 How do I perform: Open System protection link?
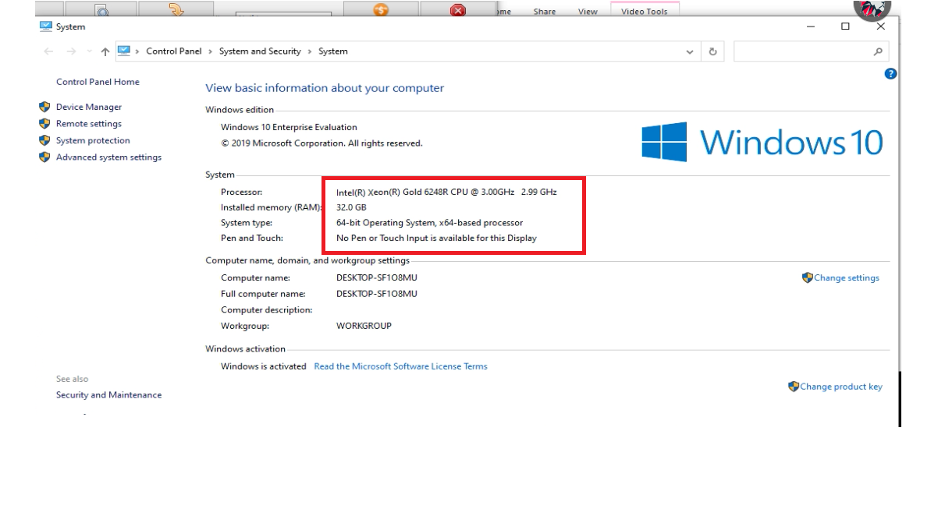[93, 140]
